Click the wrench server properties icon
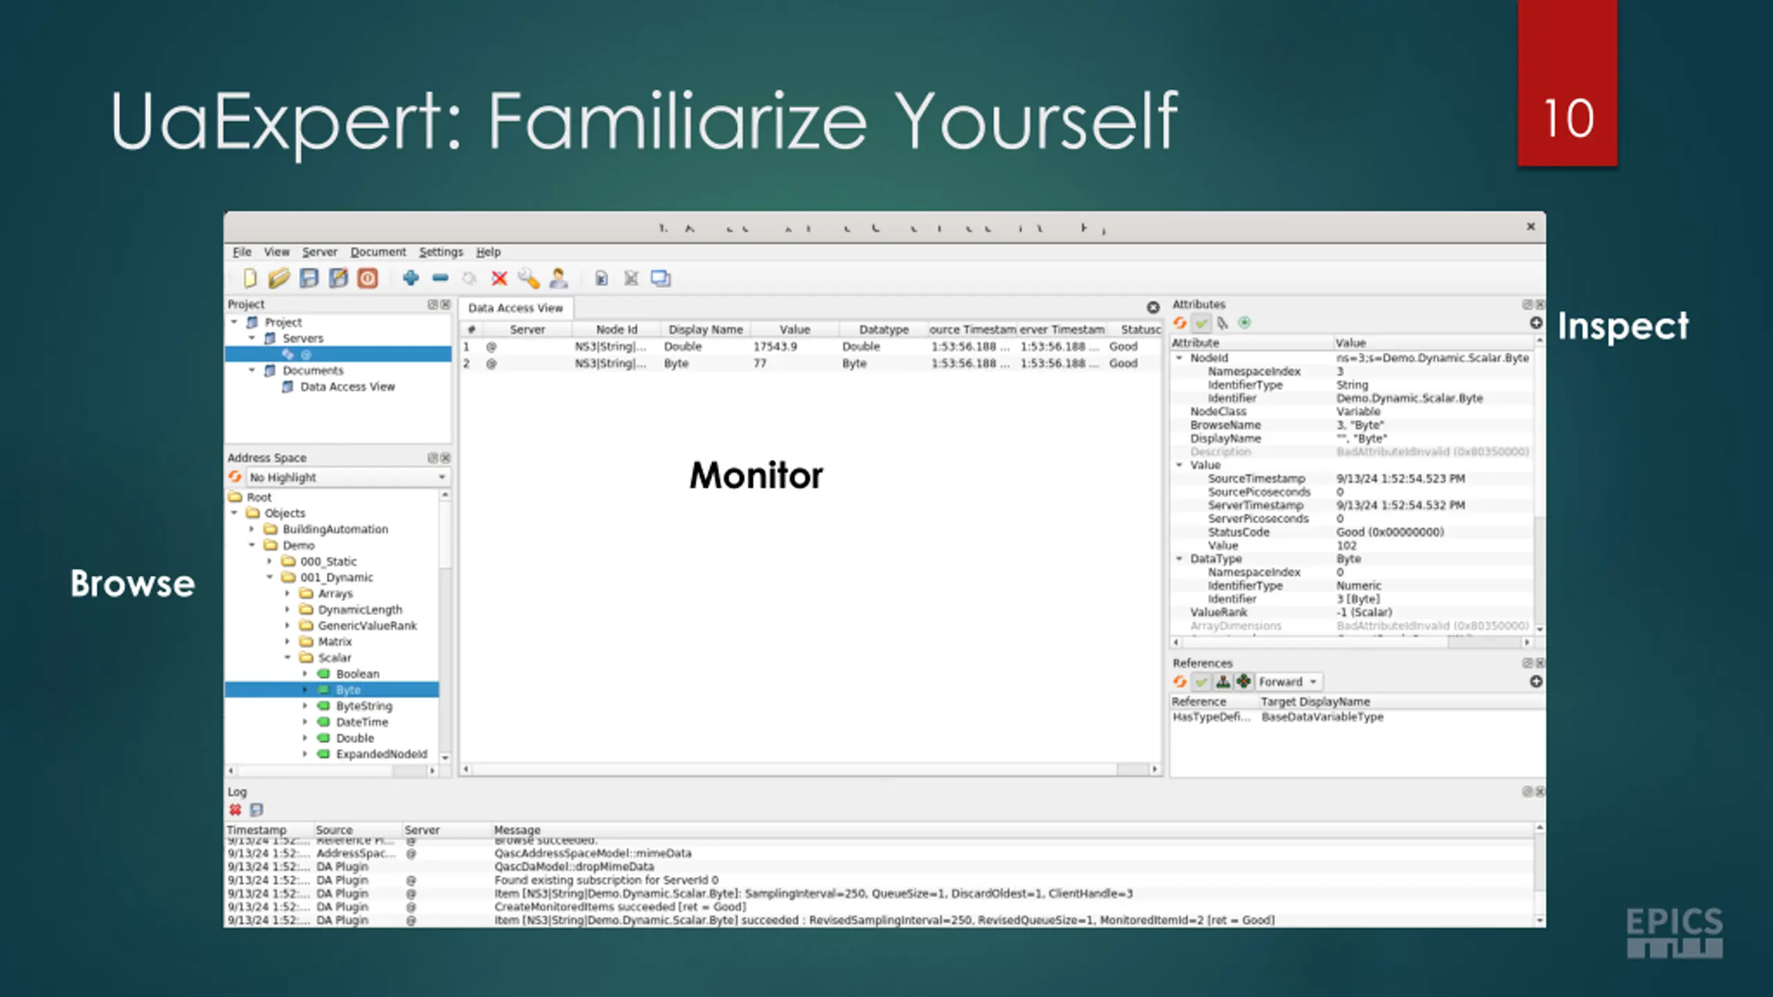The image size is (1773, 997). point(528,278)
